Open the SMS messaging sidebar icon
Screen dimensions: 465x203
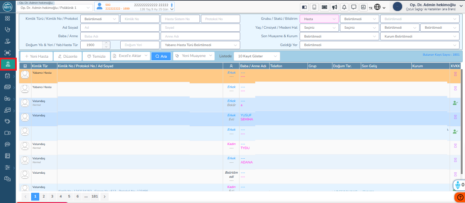(8, 144)
